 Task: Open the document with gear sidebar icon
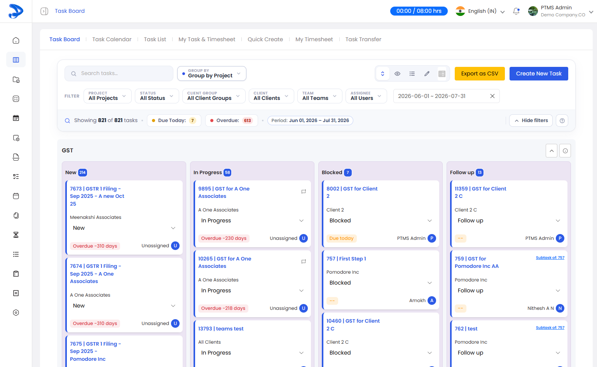[x=16, y=138]
